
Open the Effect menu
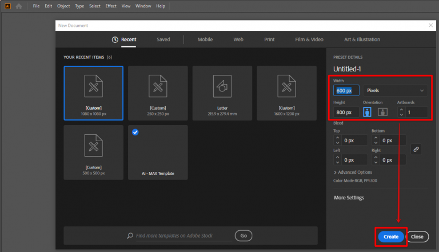point(111,6)
